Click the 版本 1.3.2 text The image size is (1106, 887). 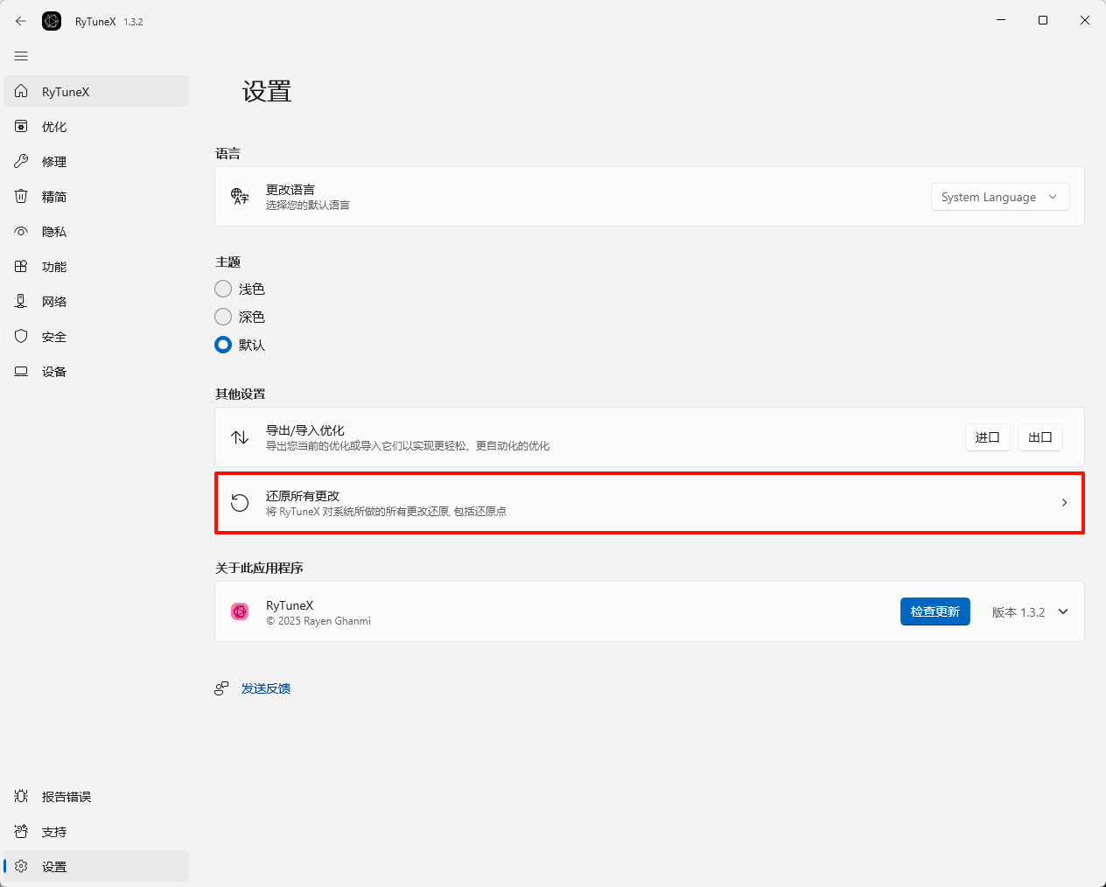pos(1018,612)
